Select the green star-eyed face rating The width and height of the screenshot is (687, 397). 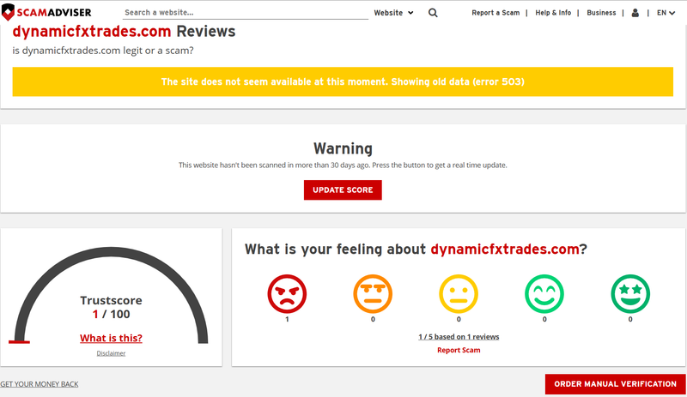point(630,294)
